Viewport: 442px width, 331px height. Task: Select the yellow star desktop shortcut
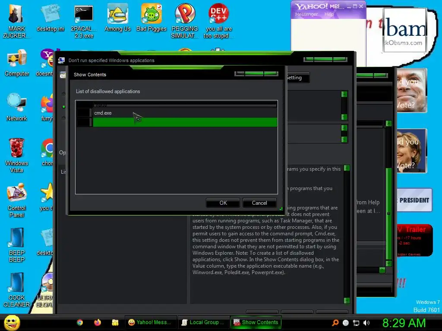[47, 197]
